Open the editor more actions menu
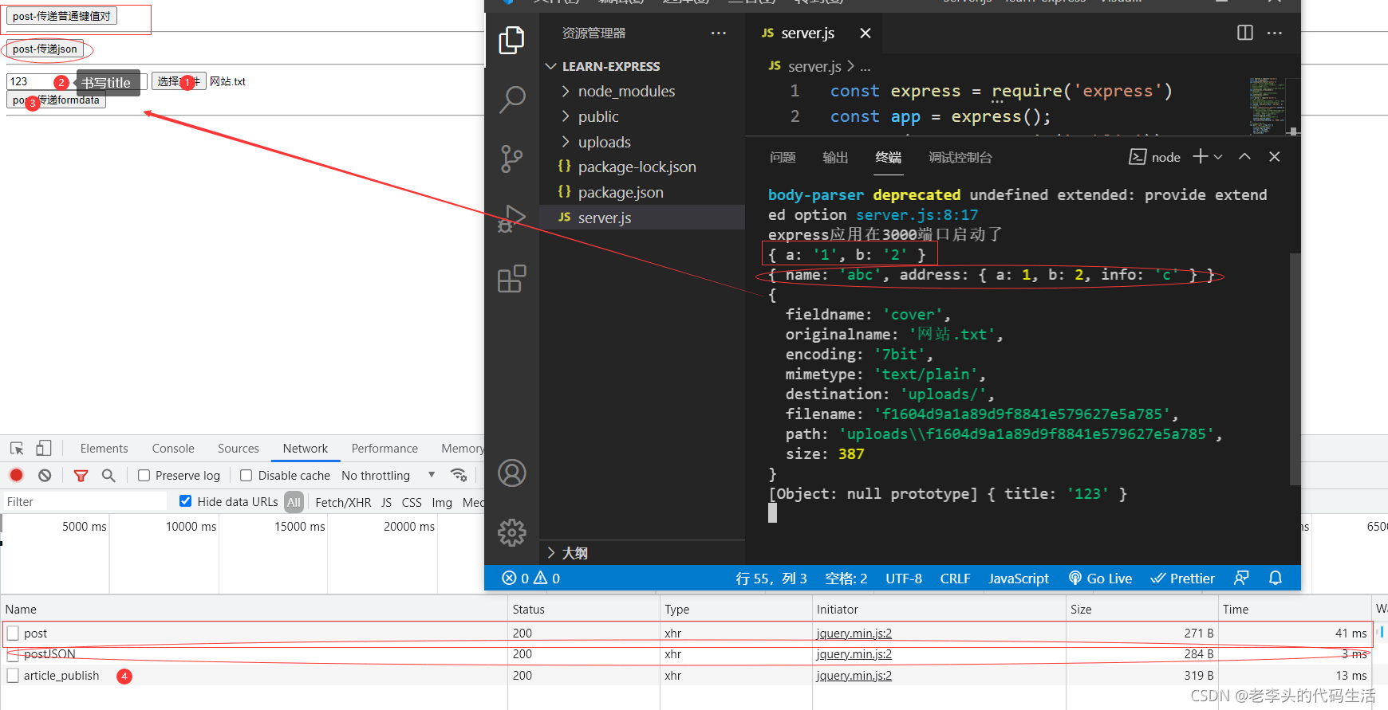 (x=1275, y=33)
